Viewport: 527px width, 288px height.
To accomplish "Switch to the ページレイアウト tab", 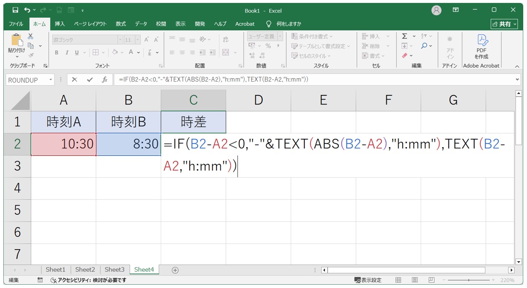I will coord(90,24).
